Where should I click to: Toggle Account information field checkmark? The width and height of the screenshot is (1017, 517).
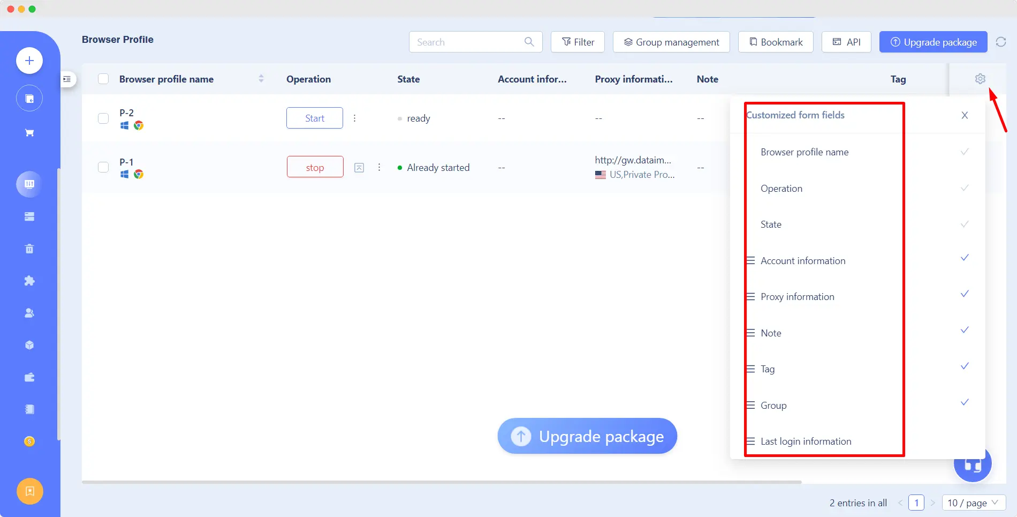click(965, 258)
